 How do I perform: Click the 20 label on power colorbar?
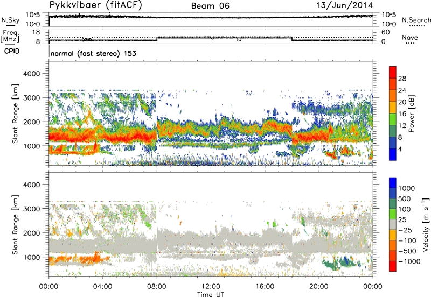click(x=402, y=102)
